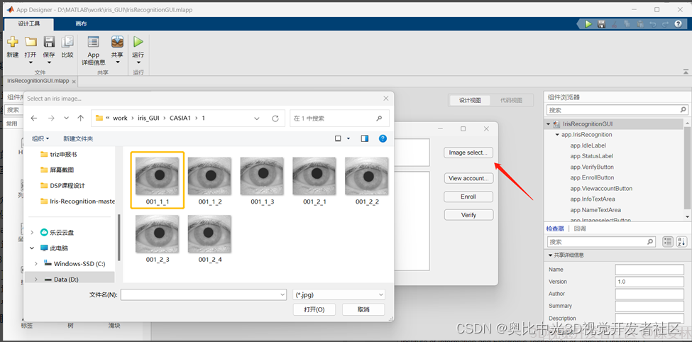Select the 设计工具 ribbon tab

pyautogui.click(x=29, y=24)
